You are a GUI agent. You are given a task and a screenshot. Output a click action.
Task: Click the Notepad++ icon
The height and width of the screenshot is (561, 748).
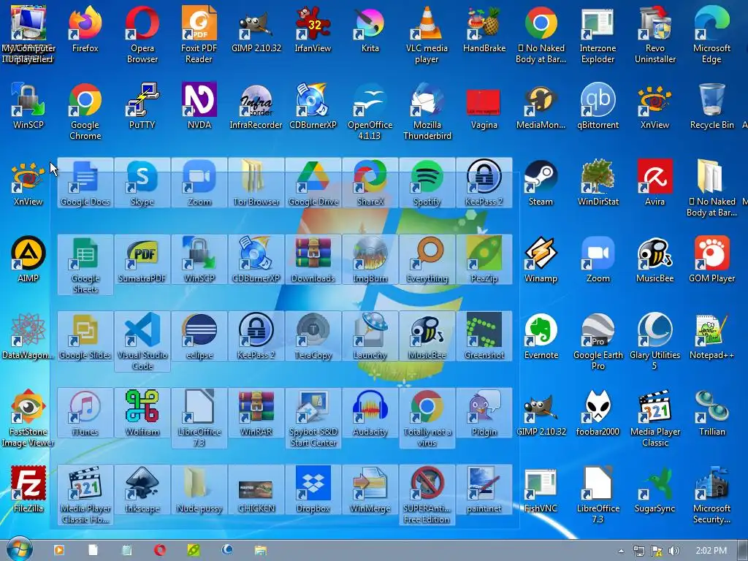coord(711,336)
